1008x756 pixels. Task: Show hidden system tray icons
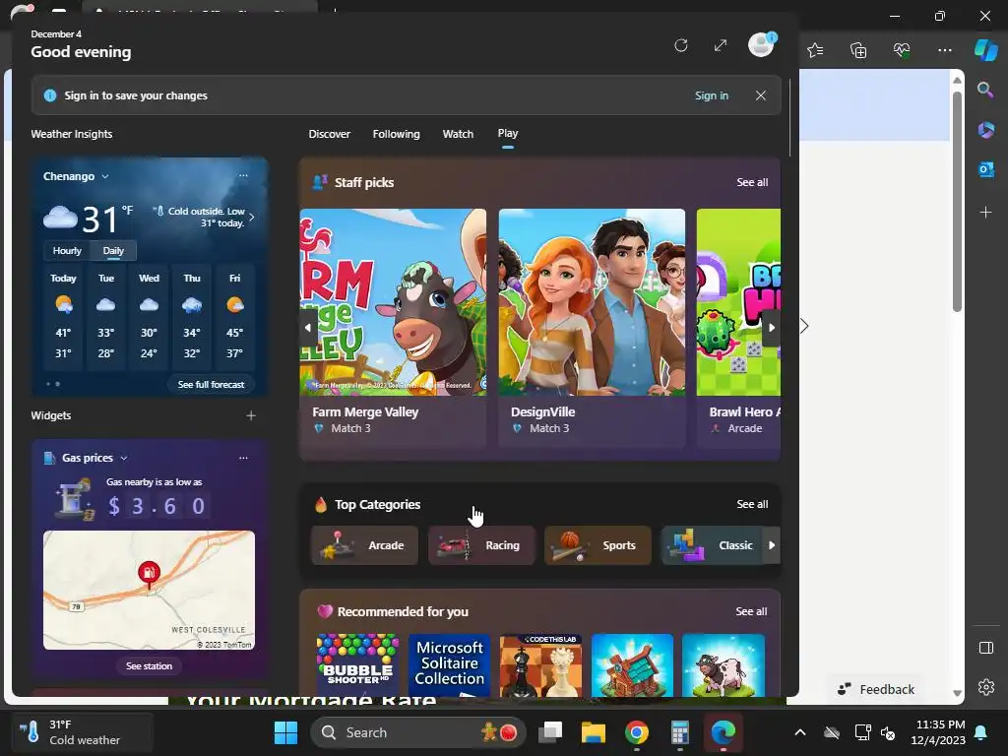tap(799, 732)
